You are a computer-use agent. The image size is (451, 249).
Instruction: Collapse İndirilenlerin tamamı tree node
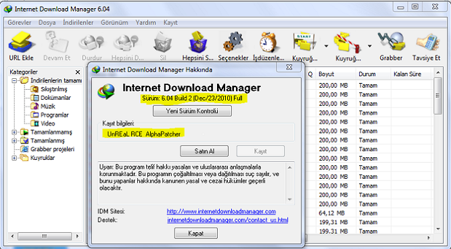pyautogui.click(x=14, y=81)
